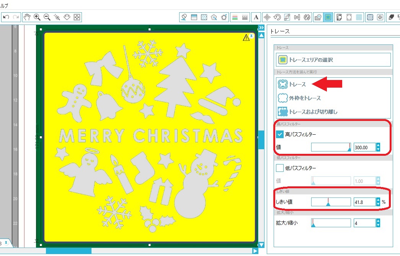
Task: Select the Pan hand tool
Action: [27, 17]
